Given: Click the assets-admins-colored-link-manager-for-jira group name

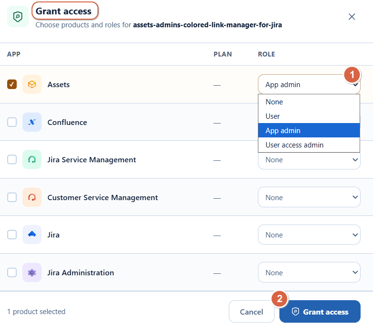Looking at the screenshot, I should click(207, 25).
